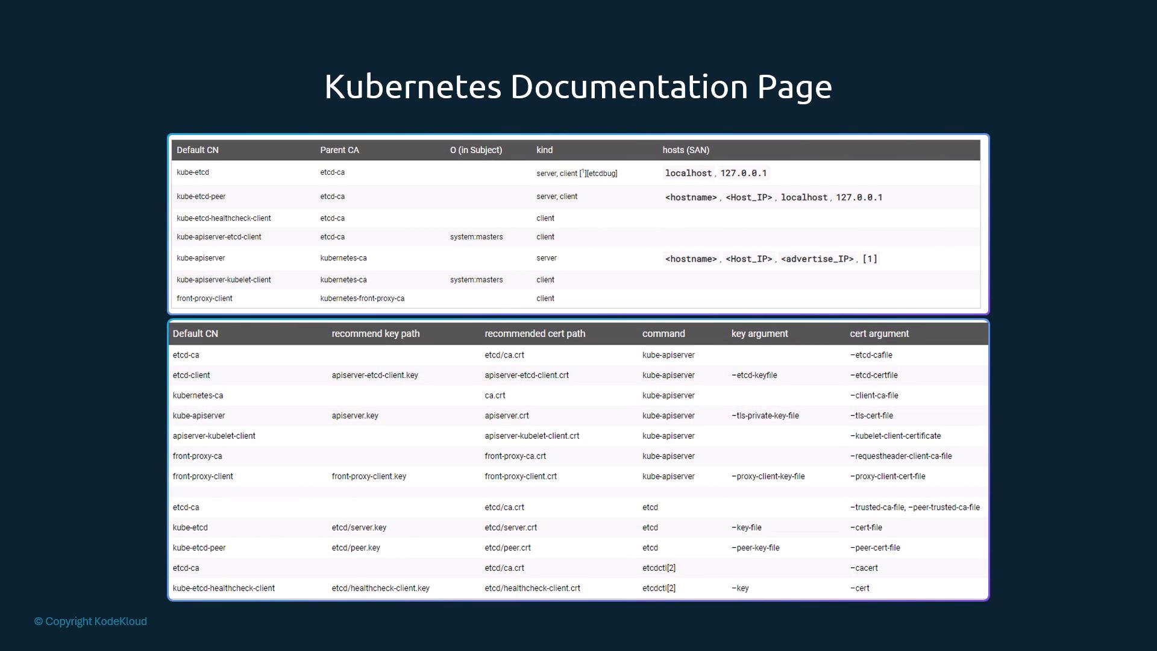The height and width of the screenshot is (651, 1157).
Task: Select 'kube-etcd-healthcheck-client' cell in top table
Action: tap(224, 218)
